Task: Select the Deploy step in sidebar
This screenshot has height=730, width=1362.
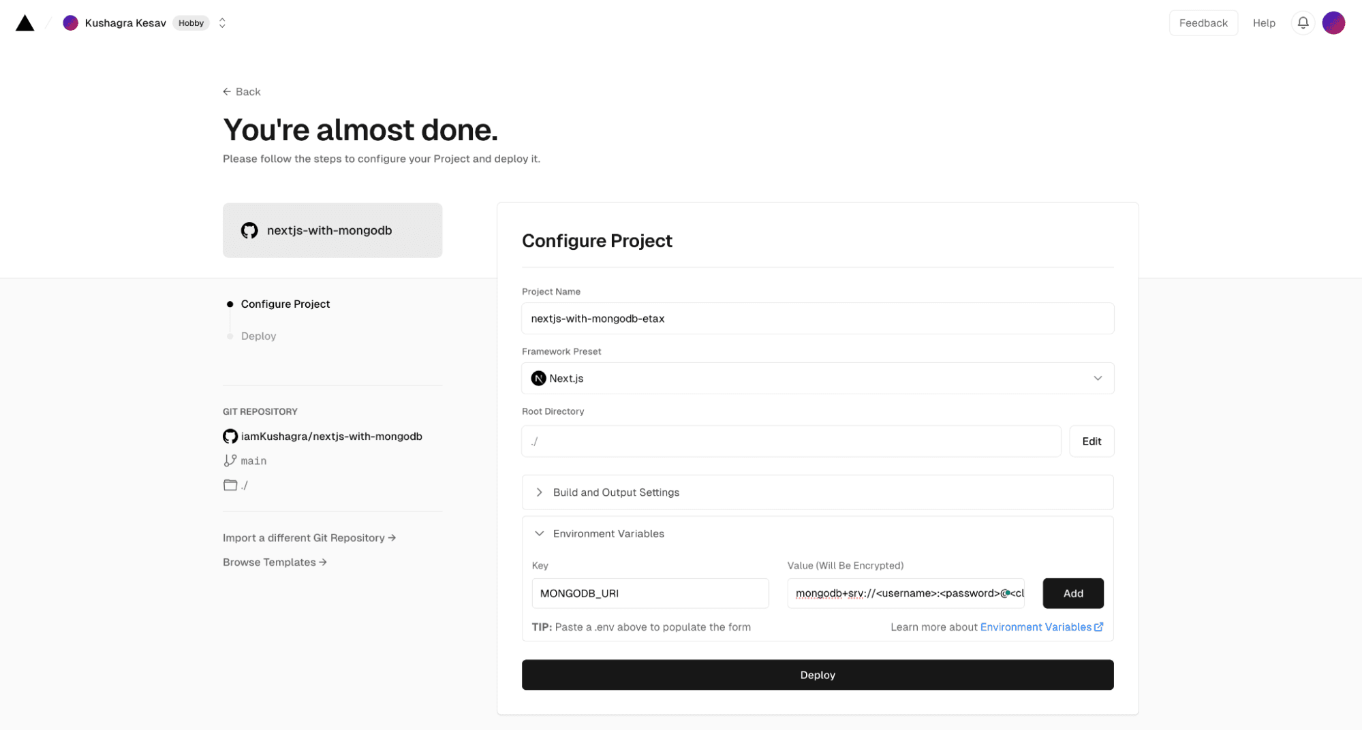Action: coord(258,336)
